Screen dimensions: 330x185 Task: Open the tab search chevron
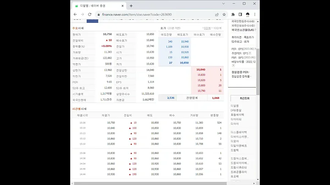pos(224,4)
